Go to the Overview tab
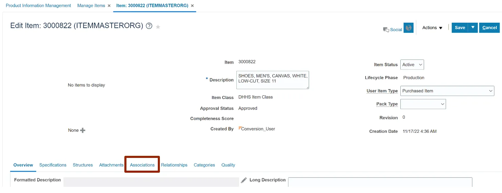The image size is (502, 193). click(23, 165)
